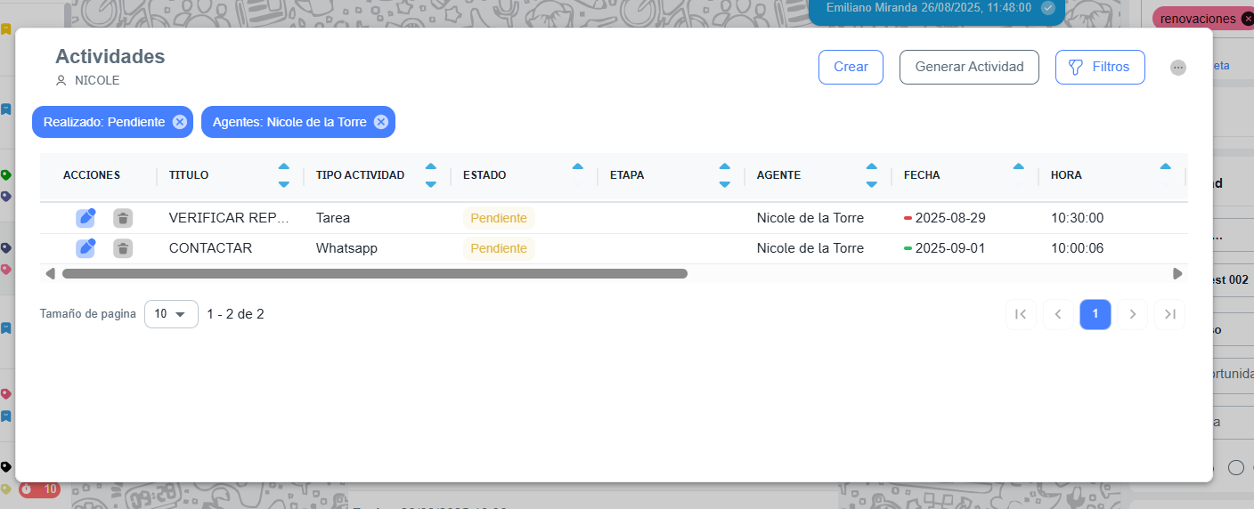1254x509 pixels.
Task: Click the Crear button
Action: point(851,67)
